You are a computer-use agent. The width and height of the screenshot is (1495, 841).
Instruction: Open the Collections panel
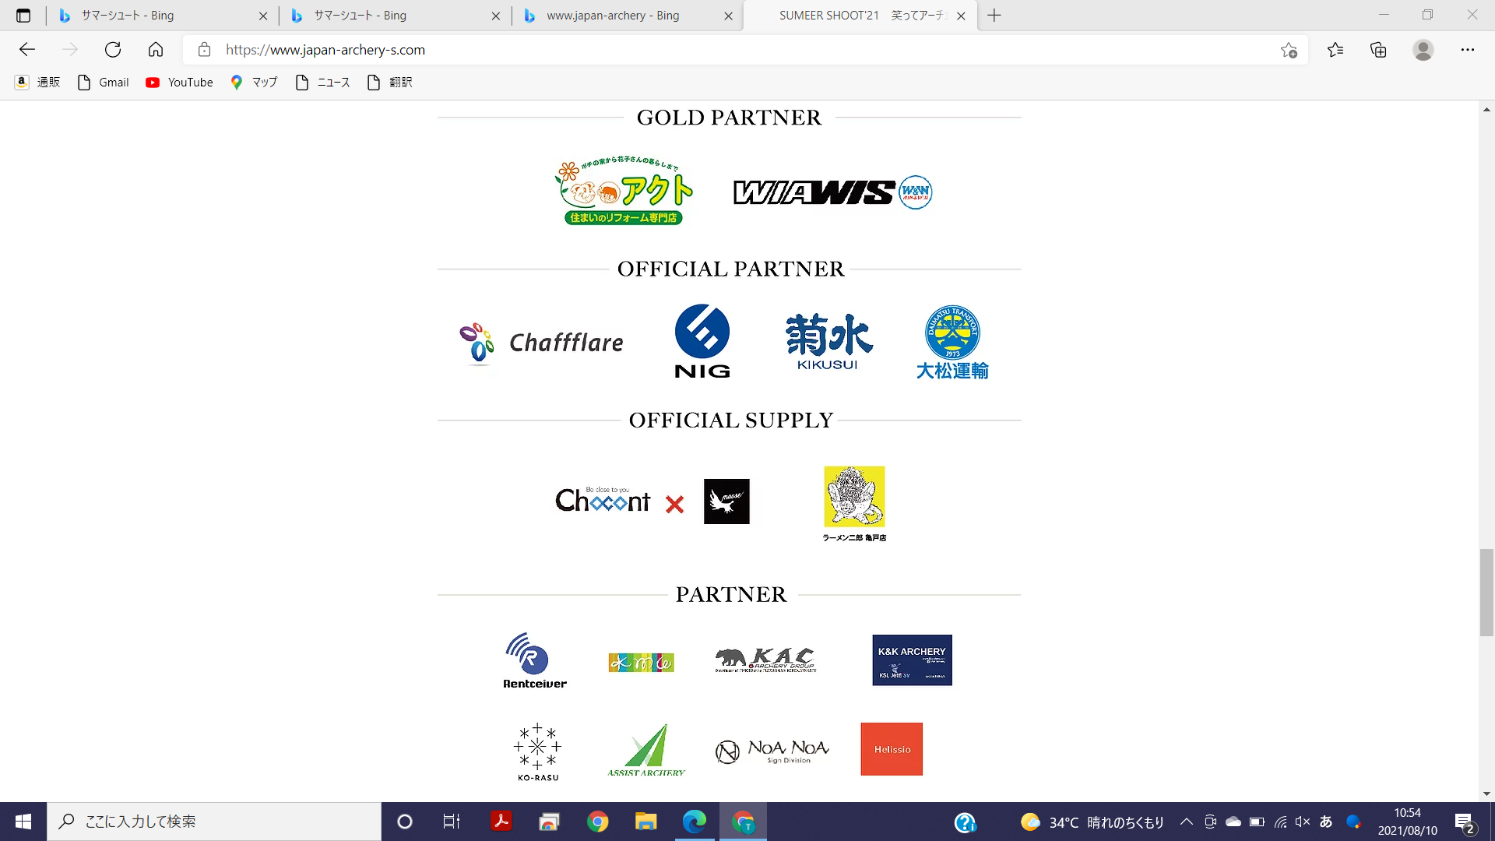point(1378,50)
